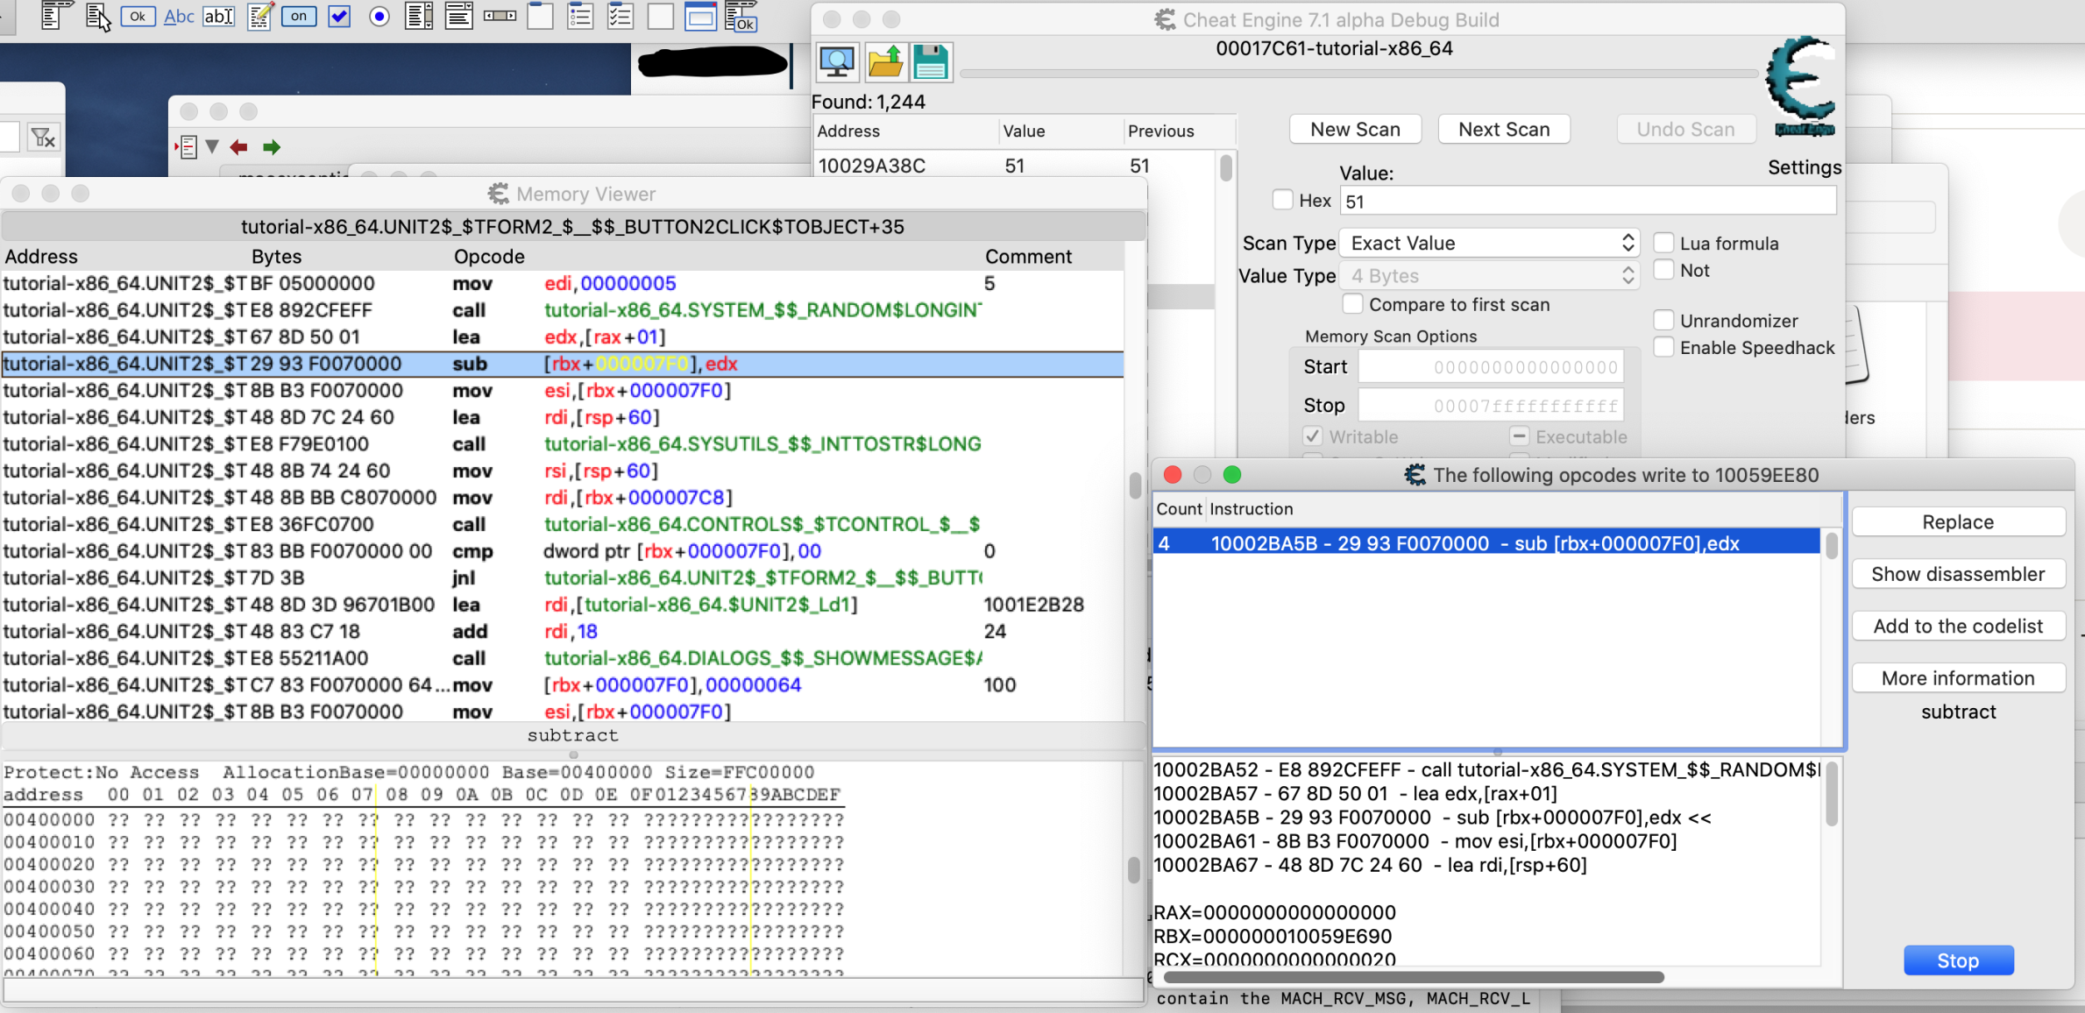Choose the Edit box component icon
This screenshot has height=1013, width=2085.
tap(219, 16)
